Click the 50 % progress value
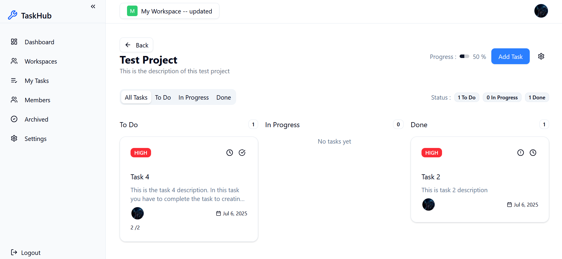 (479, 57)
